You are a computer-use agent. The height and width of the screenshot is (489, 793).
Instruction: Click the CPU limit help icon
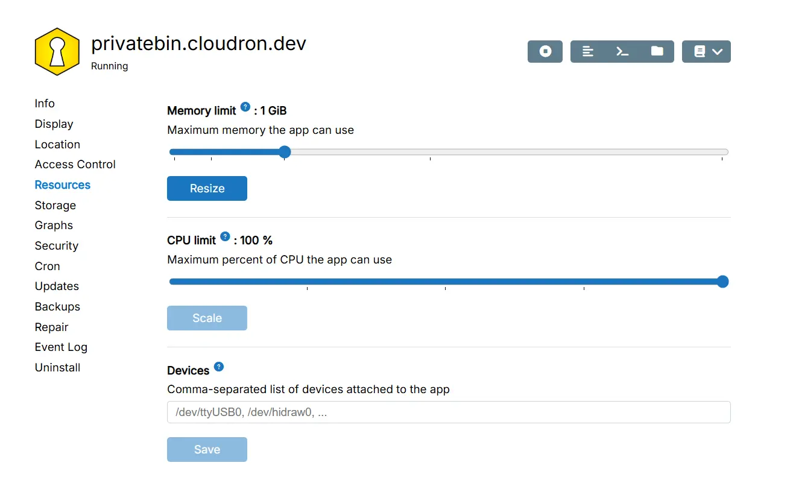(225, 237)
